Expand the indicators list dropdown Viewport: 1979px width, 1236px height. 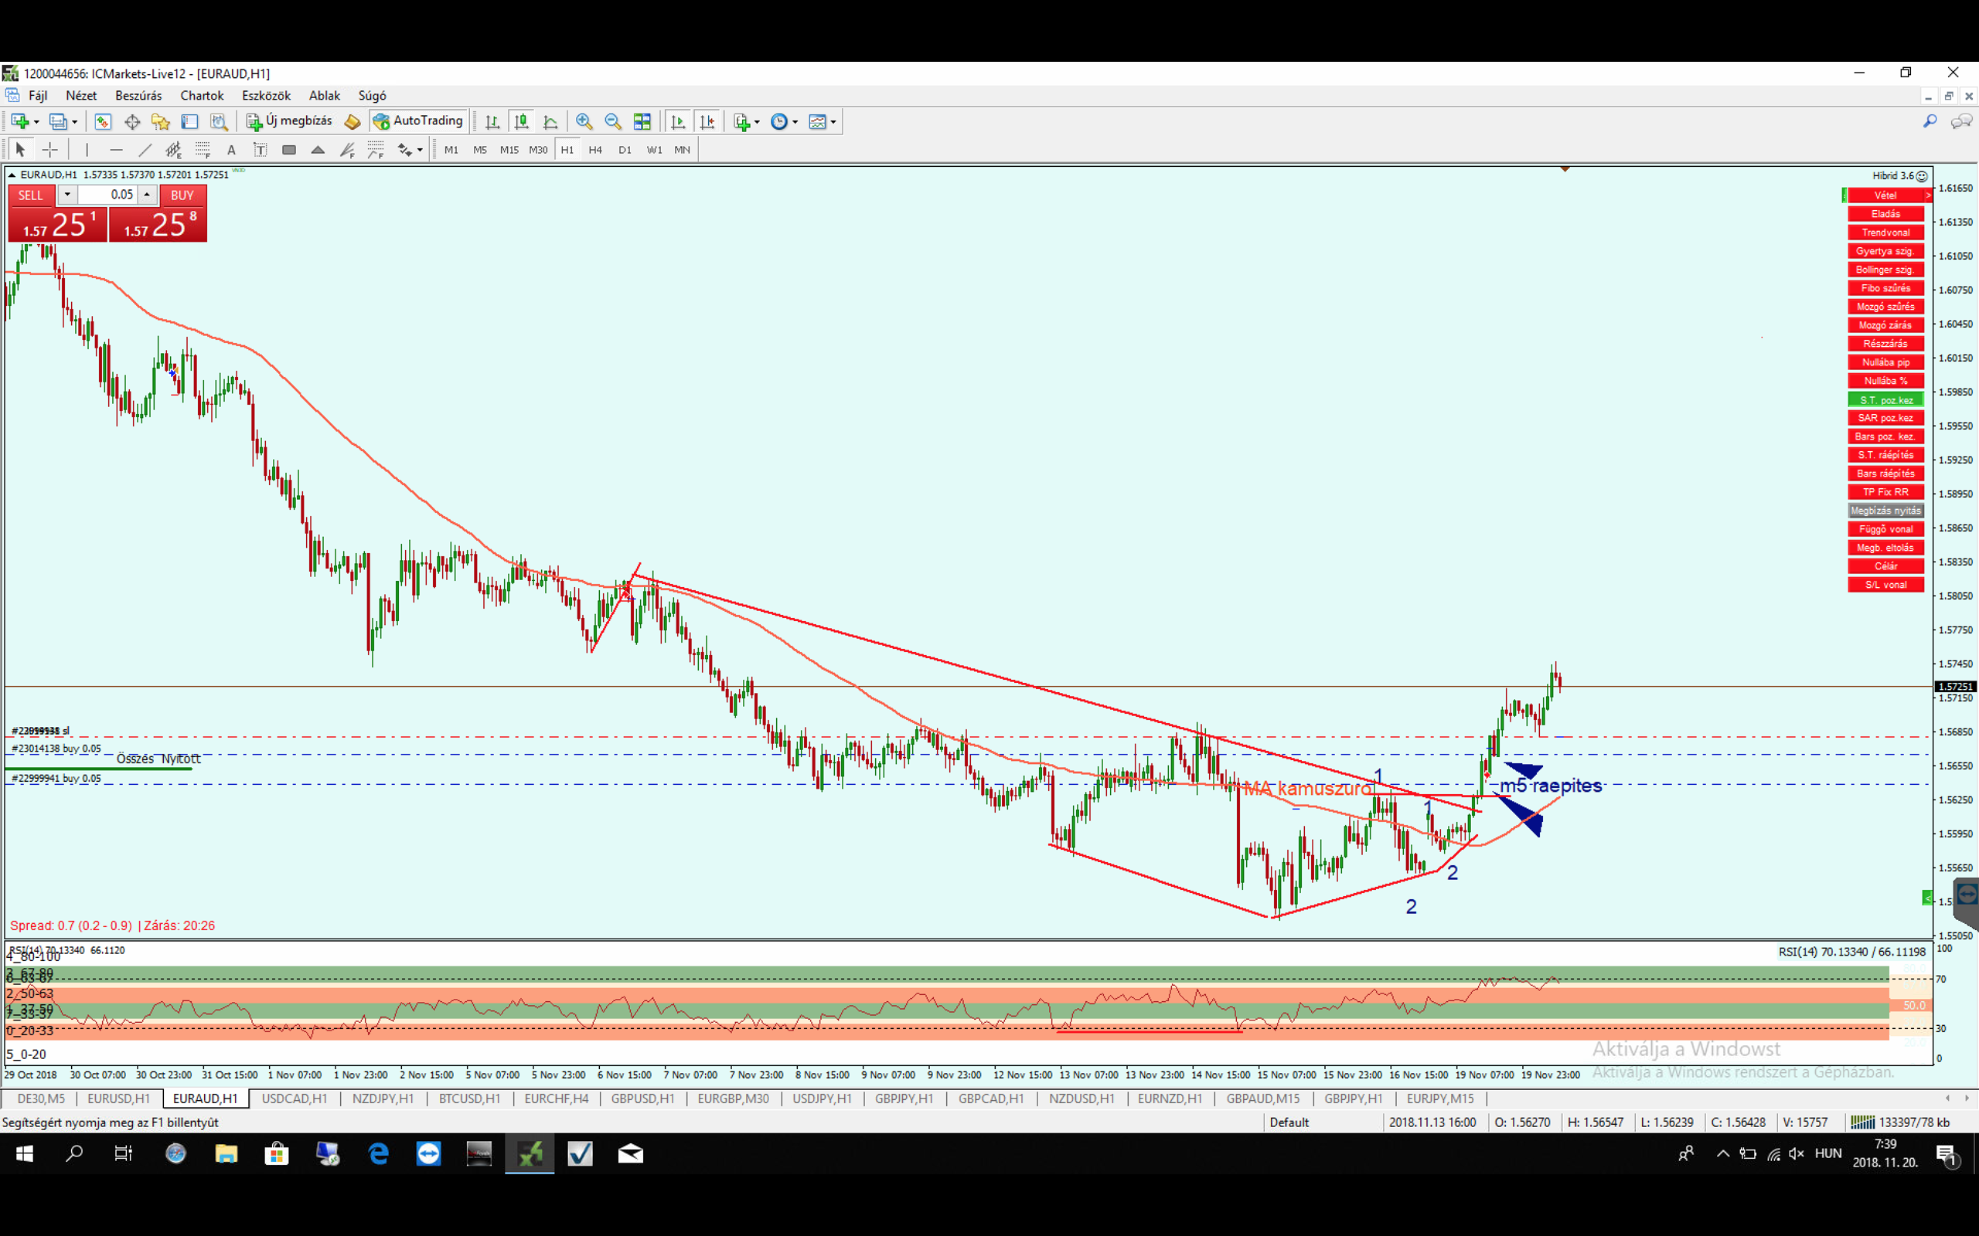(757, 122)
